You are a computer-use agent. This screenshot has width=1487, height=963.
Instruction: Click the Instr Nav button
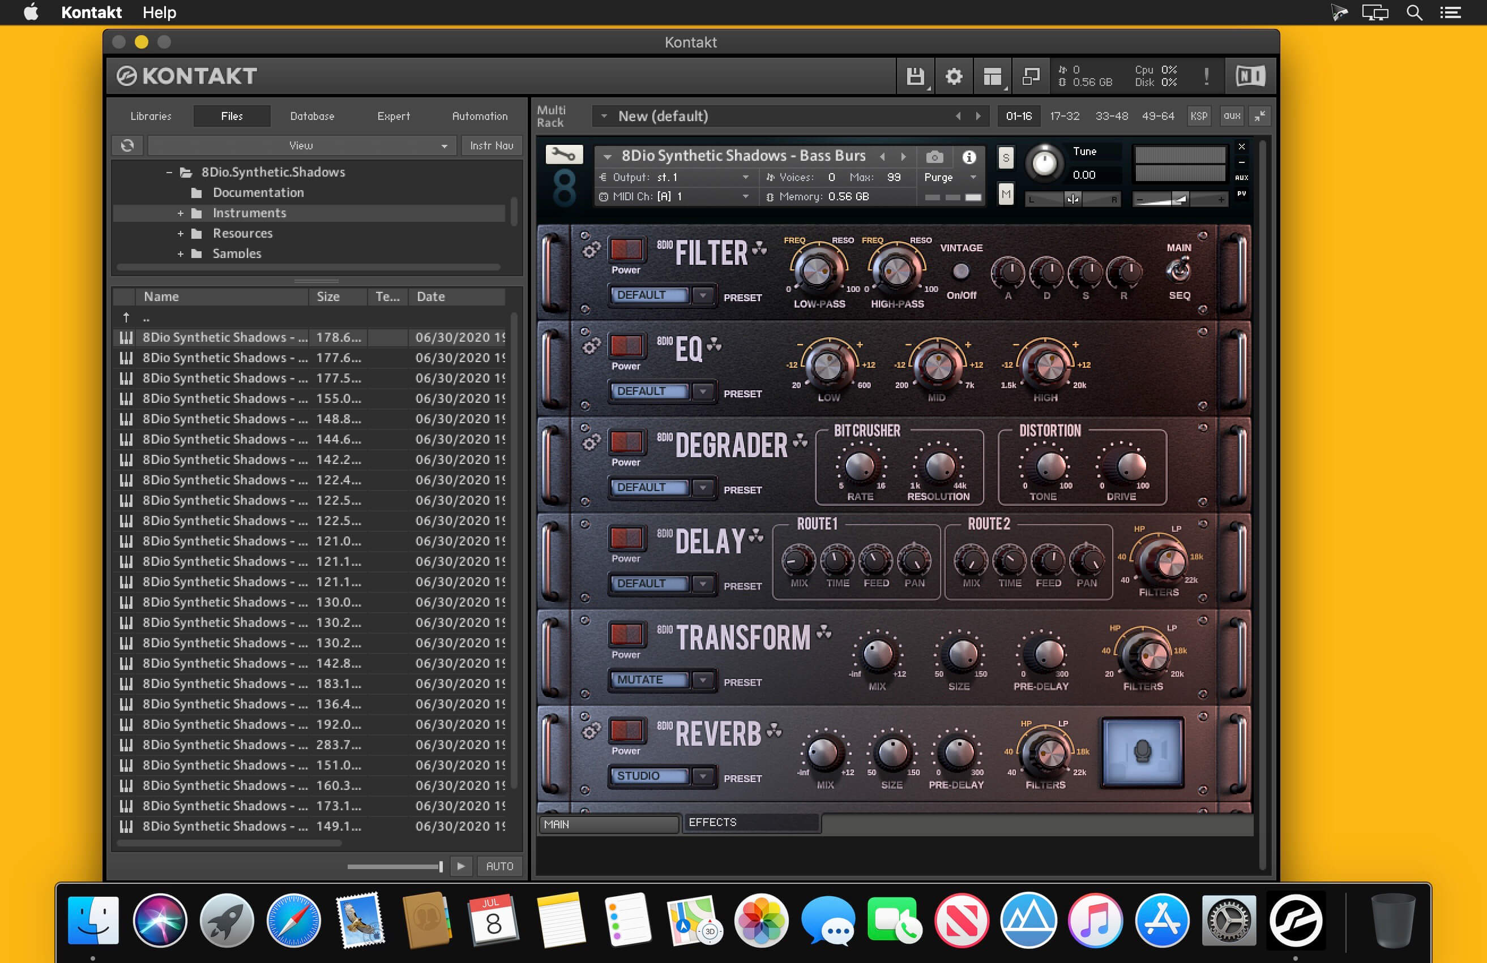click(491, 145)
